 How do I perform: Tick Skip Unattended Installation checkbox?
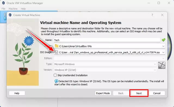click(55, 75)
